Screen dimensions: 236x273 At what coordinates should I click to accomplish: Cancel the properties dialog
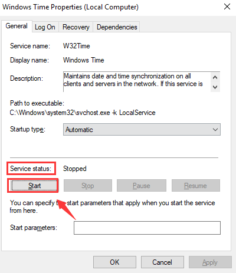[x=162, y=262]
